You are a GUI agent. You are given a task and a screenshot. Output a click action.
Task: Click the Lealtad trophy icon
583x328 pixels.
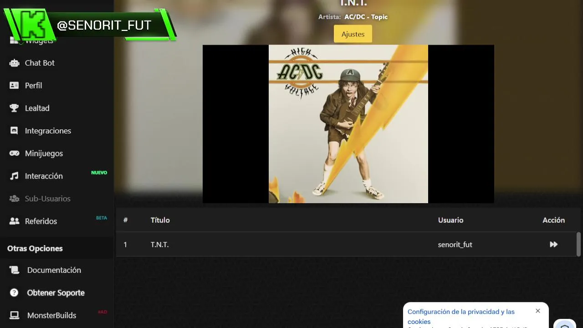14,108
